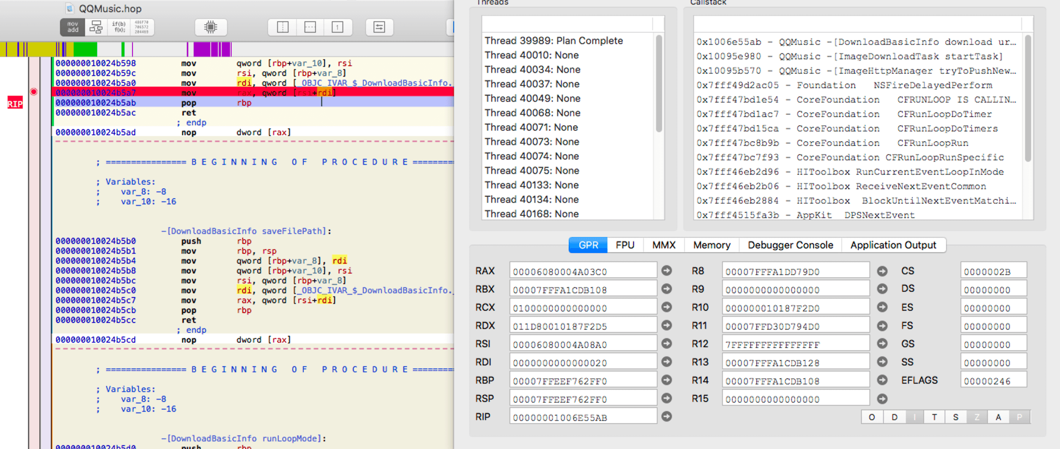Follow the RDI register arrow button
This screenshot has width=1060, height=449.
(x=667, y=362)
